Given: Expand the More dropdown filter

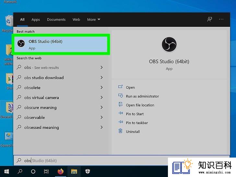Looking at the screenshot, I should (94, 19).
